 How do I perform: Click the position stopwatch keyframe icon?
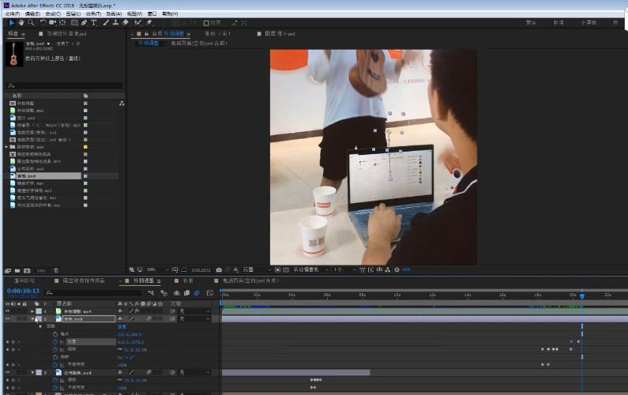click(x=55, y=341)
